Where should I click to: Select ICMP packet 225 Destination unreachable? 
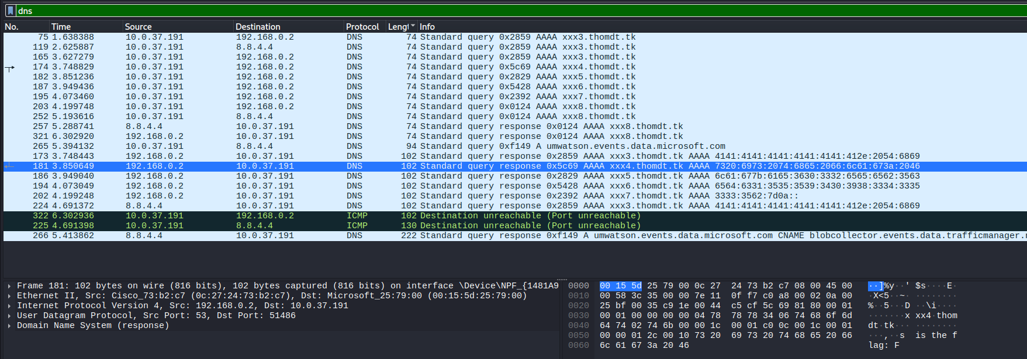(515, 226)
